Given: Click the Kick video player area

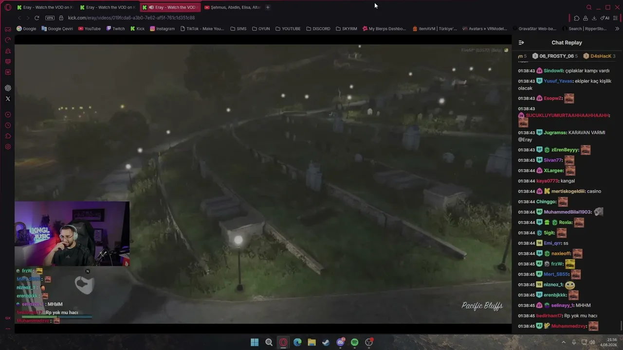Looking at the screenshot, I should click(263, 184).
